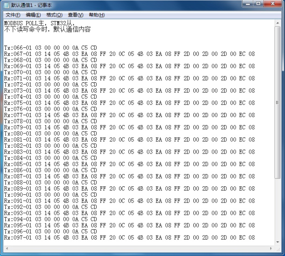Screen dimensions: 285x256
Task: Click the Rx:093 line
Action: [x=129, y=213]
